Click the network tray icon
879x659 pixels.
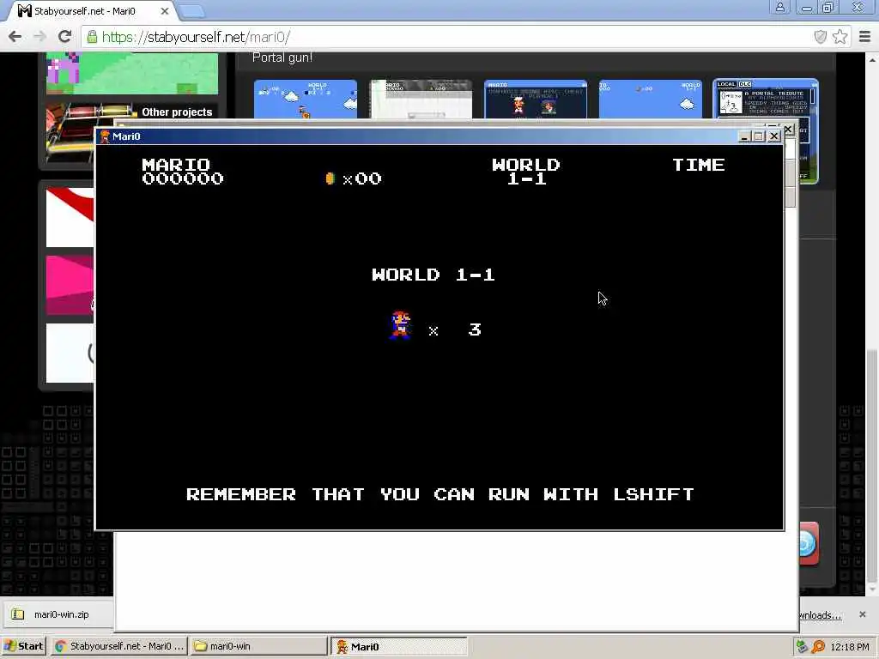[802, 647]
